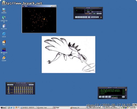
Task: Open the Start menu
Action: (3, 108)
